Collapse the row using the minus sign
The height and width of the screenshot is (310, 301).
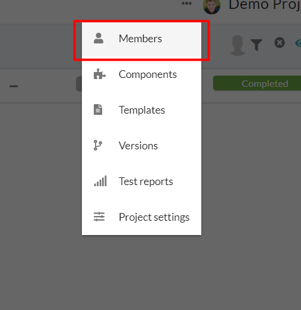pos(14,86)
